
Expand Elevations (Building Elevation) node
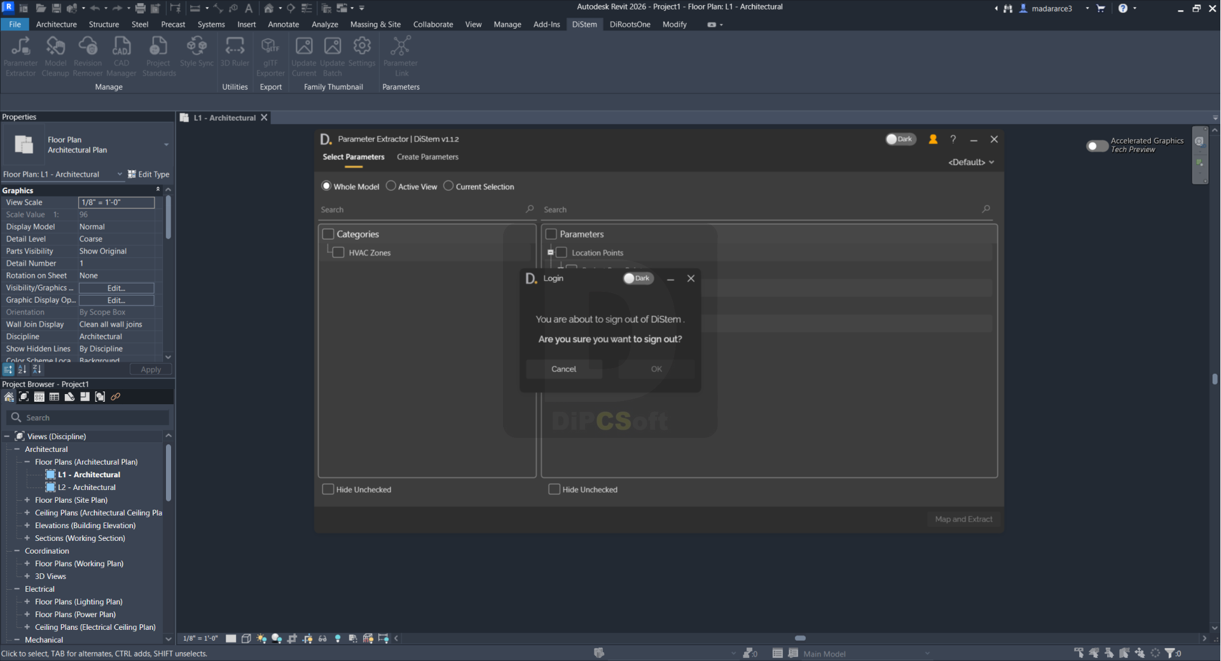pyautogui.click(x=27, y=526)
